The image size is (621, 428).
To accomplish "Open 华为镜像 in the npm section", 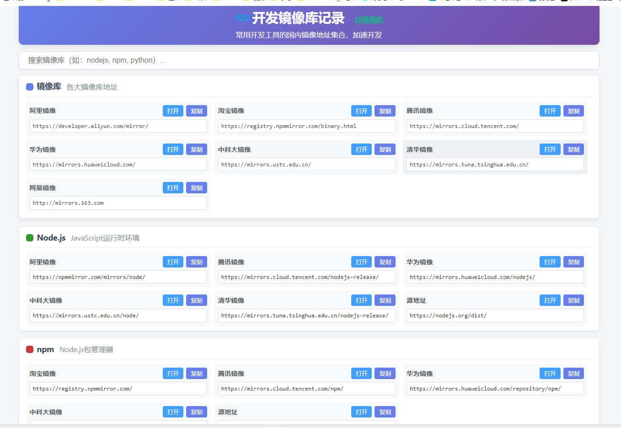I will pos(550,374).
